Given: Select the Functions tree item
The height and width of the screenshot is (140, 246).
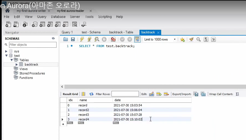Looking at the screenshot, I should point(26,78).
